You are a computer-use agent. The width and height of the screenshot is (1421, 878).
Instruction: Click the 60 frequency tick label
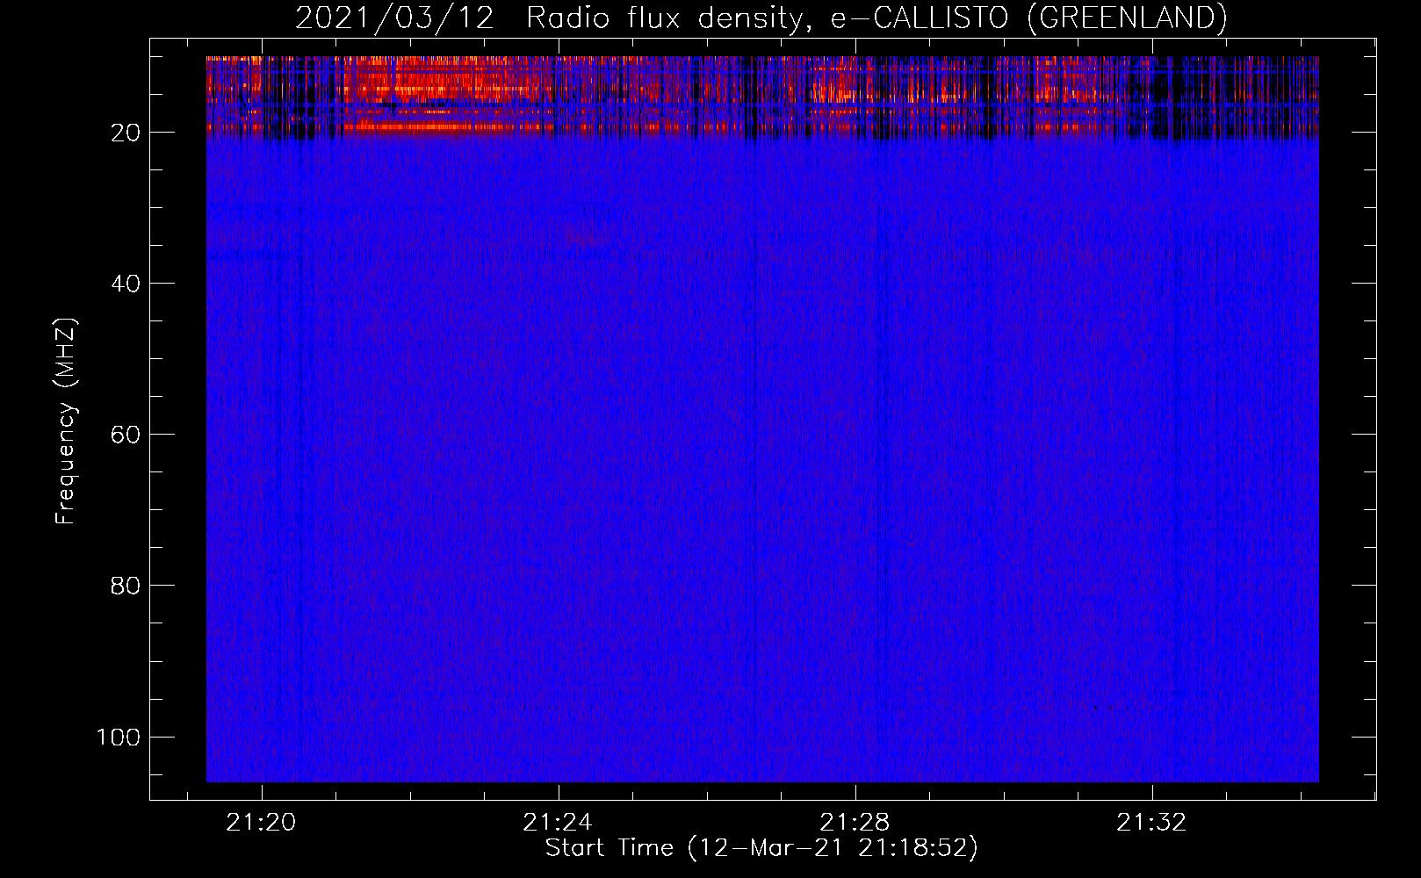[126, 435]
